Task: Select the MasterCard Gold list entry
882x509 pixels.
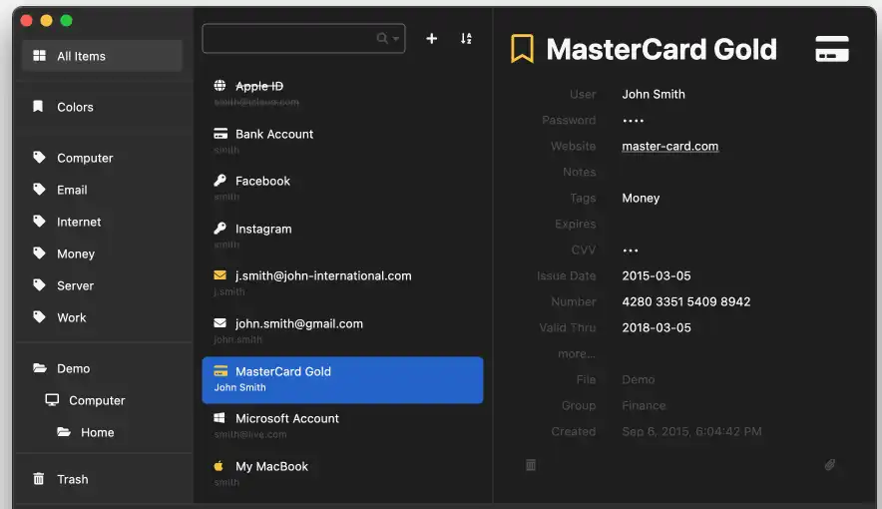Action: [x=342, y=379]
